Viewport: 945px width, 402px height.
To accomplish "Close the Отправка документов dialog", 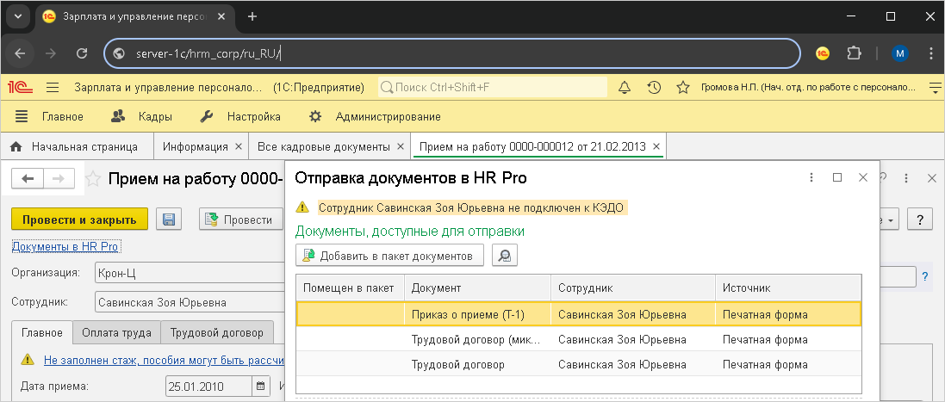I will coord(863,177).
